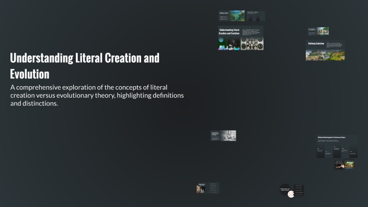This screenshot has height=207, width=368.
Task: Open the black-and-white photograph slide thumbnail
Action: click(223, 136)
